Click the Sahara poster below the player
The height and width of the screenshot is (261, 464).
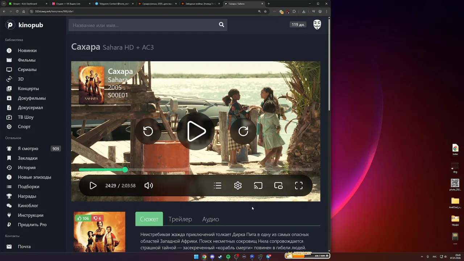click(99, 232)
